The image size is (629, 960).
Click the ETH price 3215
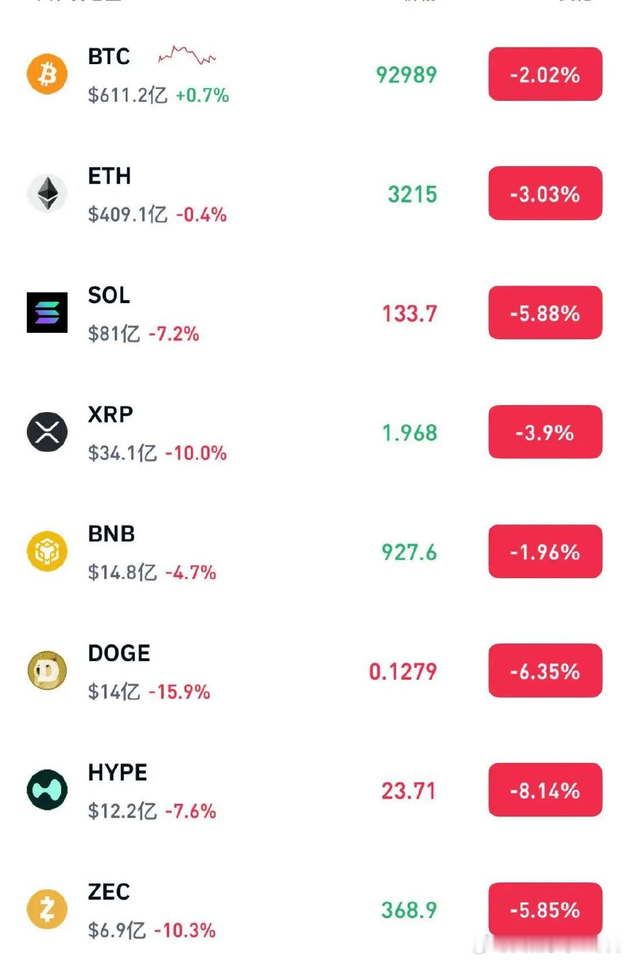click(412, 194)
